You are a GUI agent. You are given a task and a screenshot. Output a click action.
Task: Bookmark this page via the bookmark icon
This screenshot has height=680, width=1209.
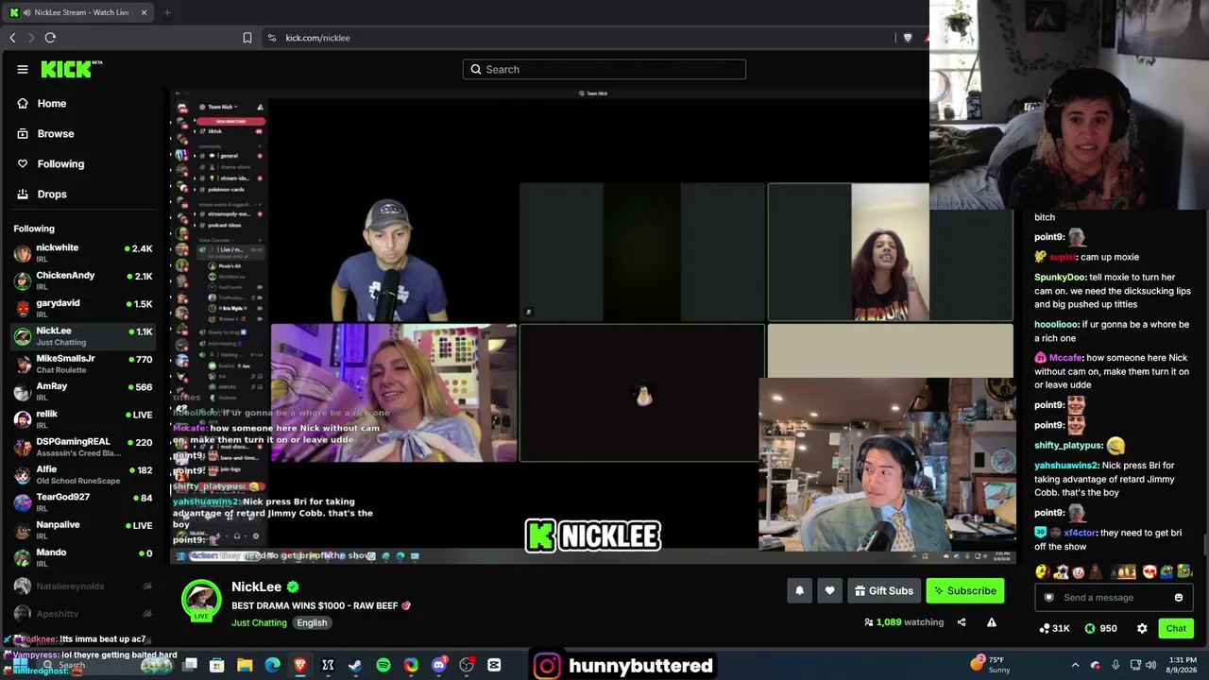[247, 38]
